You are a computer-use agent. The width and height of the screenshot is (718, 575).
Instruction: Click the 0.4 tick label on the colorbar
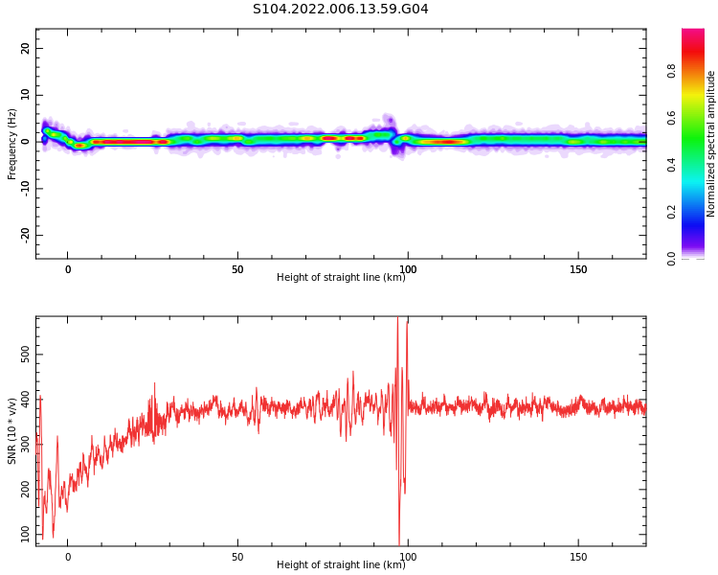pos(671,165)
